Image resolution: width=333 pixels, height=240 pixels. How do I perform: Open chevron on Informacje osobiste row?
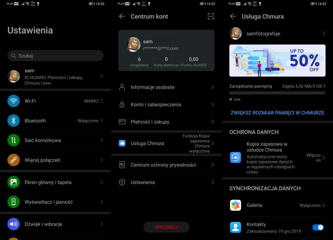pyautogui.click(x=212, y=87)
